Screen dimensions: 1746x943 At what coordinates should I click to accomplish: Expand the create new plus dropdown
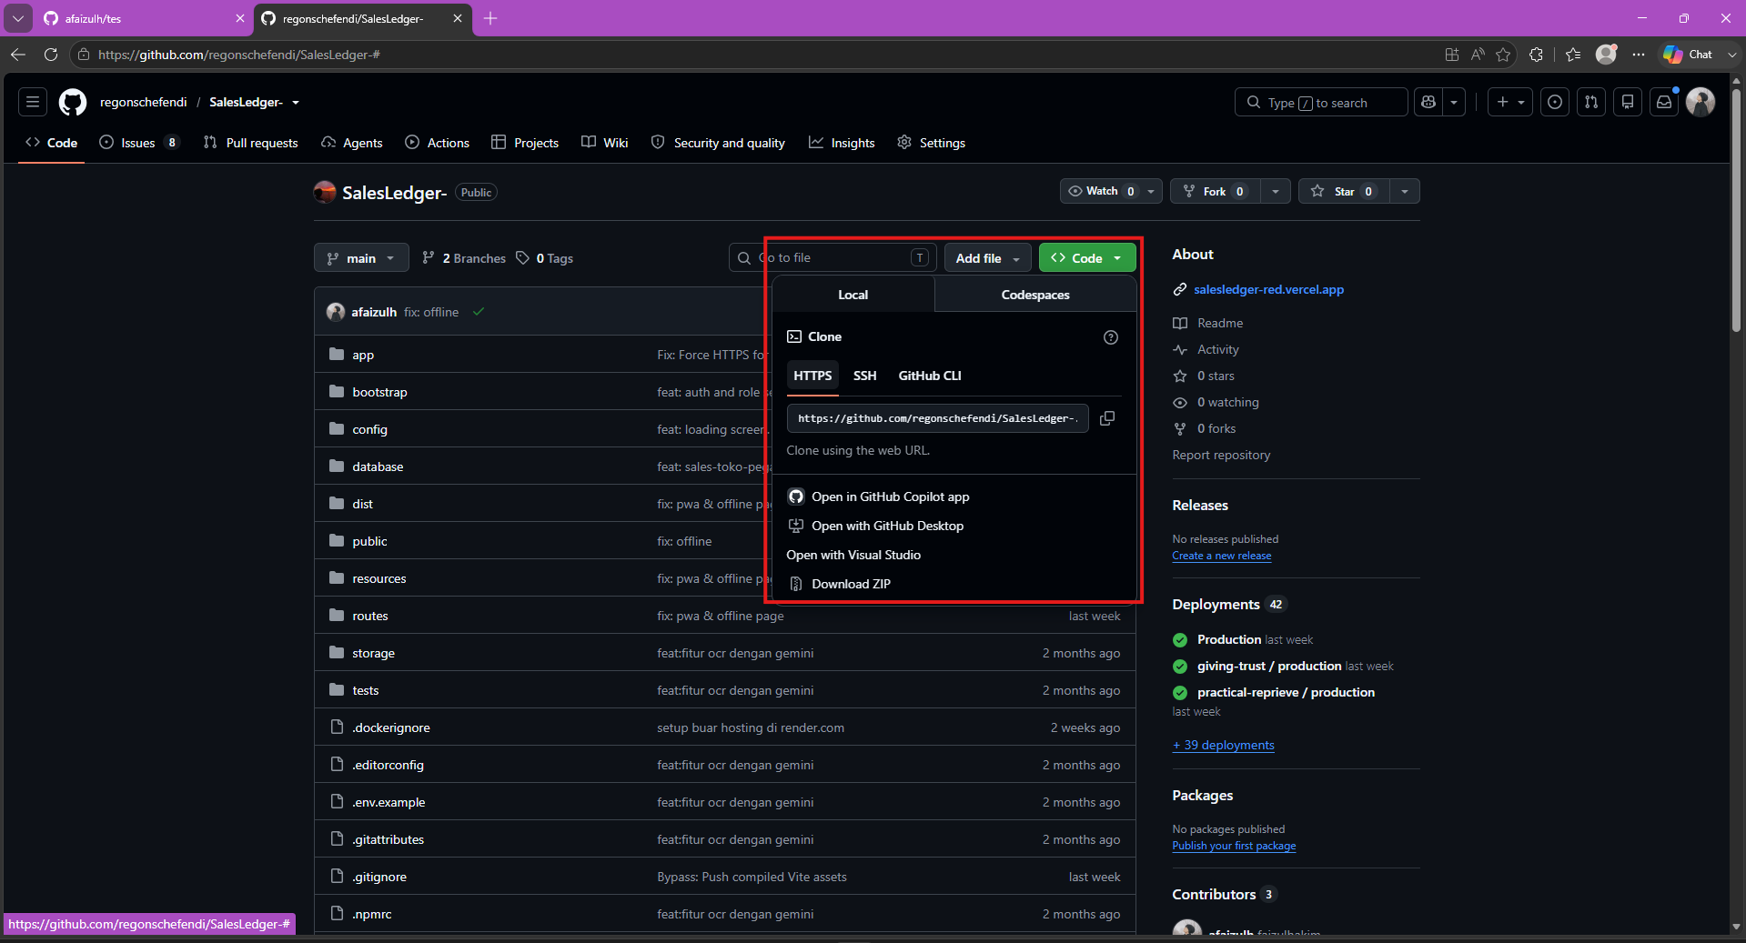[1510, 102]
